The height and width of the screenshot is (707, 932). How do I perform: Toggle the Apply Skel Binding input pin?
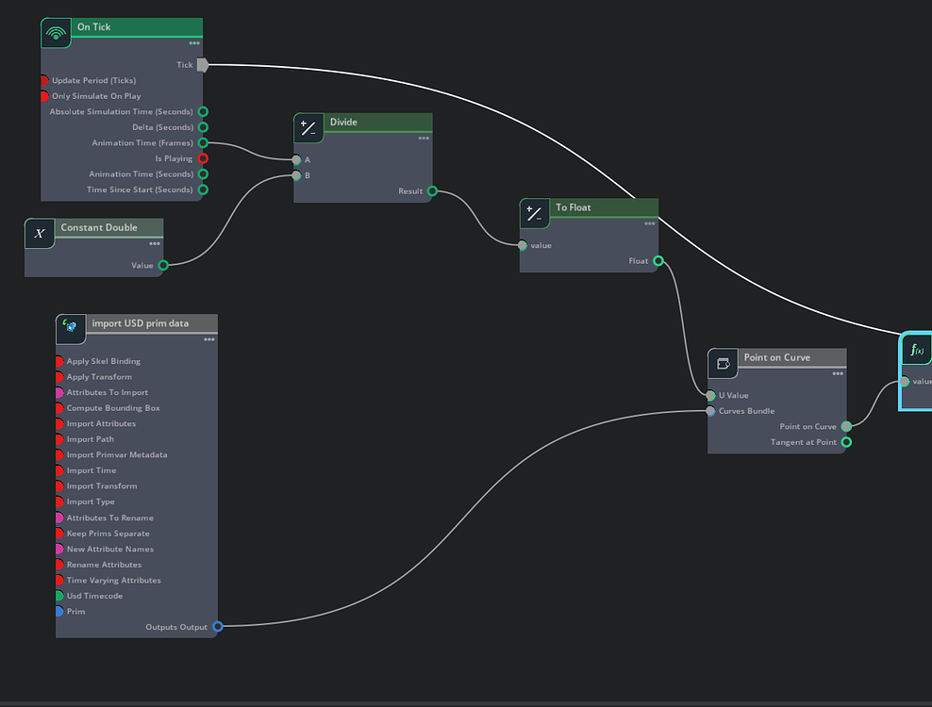58,361
